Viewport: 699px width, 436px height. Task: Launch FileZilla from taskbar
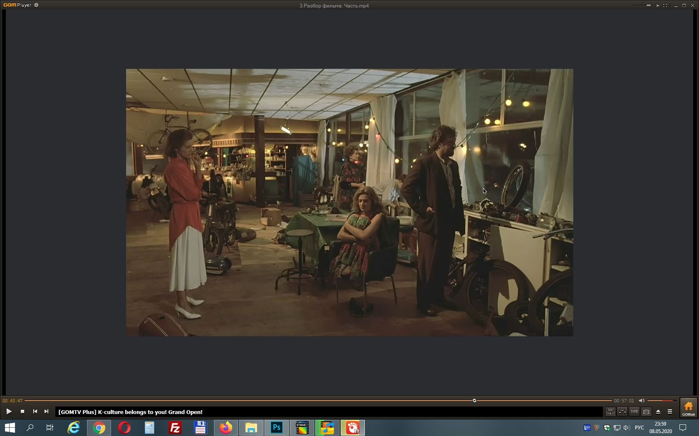pyautogui.click(x=175, y=428)
